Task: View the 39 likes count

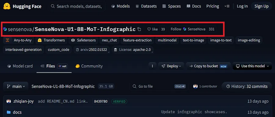Action: (163, 29)
